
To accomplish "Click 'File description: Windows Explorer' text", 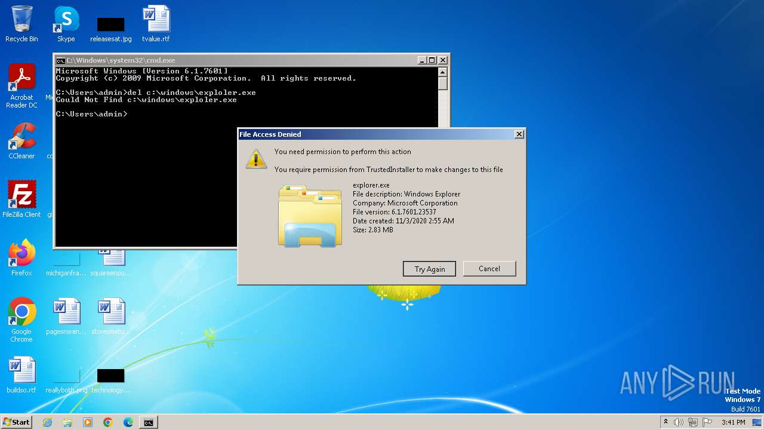I will click(x=406, y=194).
